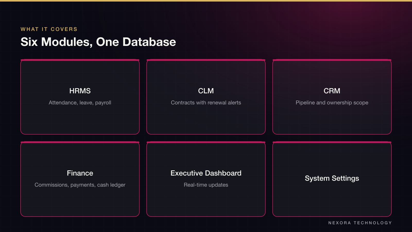Select 'Contracts with renewal alerts' text

[x=206, y=103]
